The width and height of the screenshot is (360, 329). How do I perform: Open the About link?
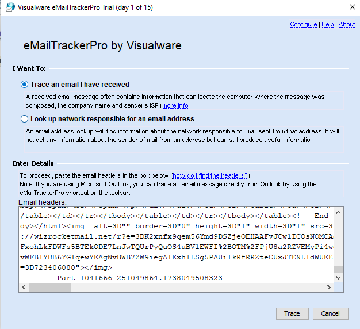347,24
